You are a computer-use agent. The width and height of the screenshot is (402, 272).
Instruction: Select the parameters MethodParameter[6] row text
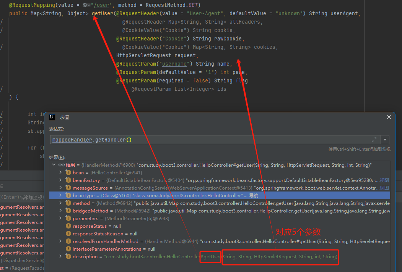(121, 218)
